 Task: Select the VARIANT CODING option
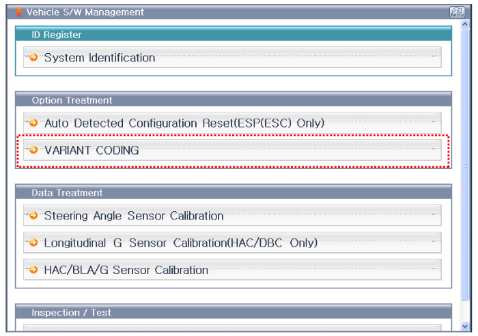92,151
